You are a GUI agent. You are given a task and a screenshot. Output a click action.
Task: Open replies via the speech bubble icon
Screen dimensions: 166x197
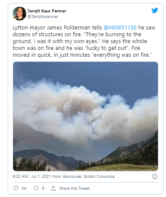pyautogui.click(x=36, y=188)
